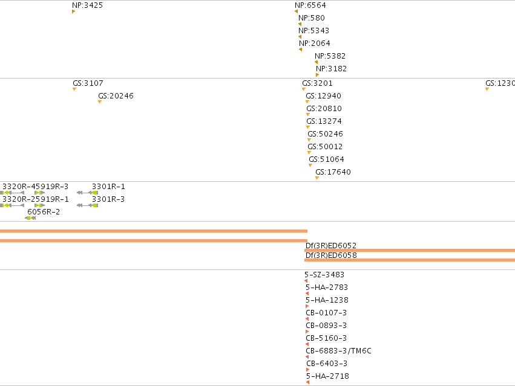Click the CB-6403-3 label
515x386 pixels.
(x=327, y=364)
